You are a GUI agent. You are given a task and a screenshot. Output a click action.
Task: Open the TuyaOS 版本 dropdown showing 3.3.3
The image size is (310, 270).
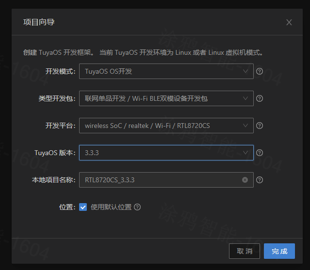(x=166, y=153)
